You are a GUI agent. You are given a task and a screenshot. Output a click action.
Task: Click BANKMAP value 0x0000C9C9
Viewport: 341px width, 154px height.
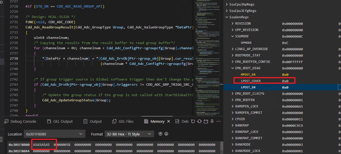click(x=292, y=125)
